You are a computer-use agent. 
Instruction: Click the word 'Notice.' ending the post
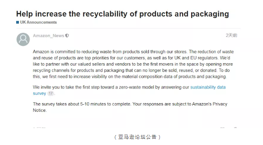pos(40,110)
